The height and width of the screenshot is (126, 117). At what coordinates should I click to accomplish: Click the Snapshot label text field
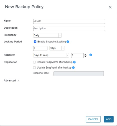pyautogui.click(x=79, y=74)
